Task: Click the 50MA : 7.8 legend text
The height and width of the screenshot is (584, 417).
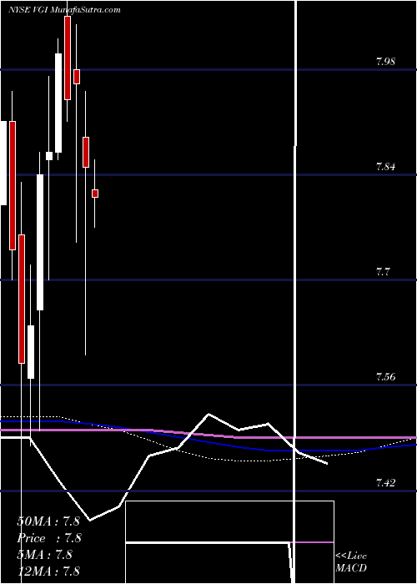Action: [x=48, y=521]
